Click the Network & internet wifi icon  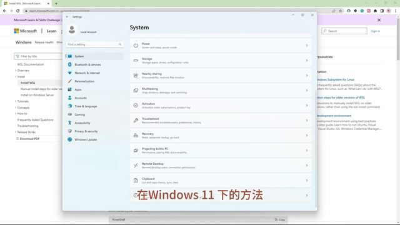[69, 72]
